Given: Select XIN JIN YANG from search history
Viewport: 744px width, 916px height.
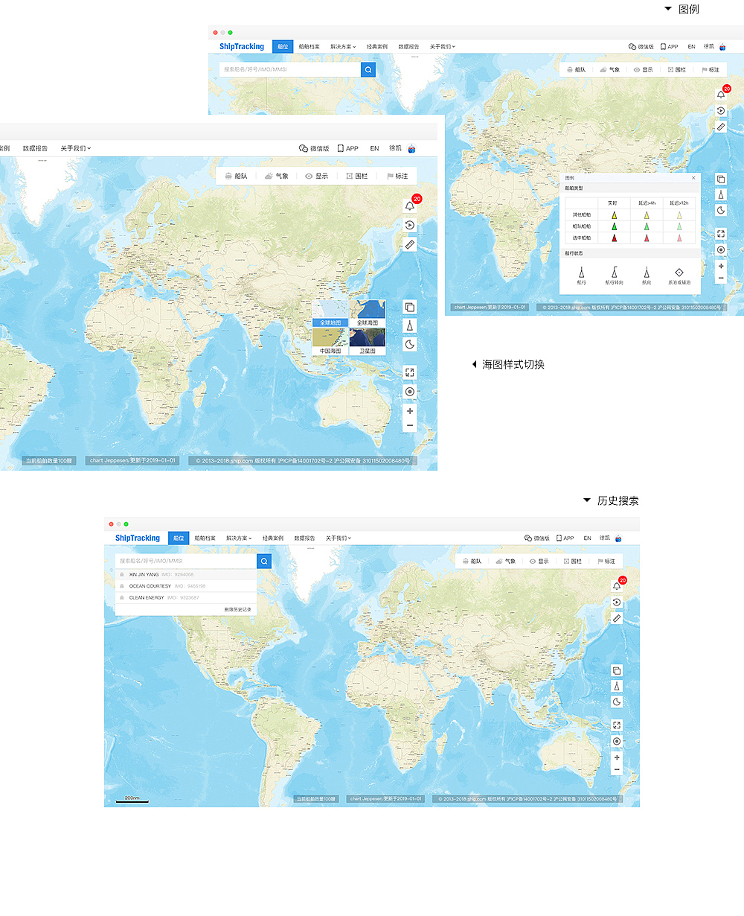Looking at the screenshot, I should click(186, 574).
